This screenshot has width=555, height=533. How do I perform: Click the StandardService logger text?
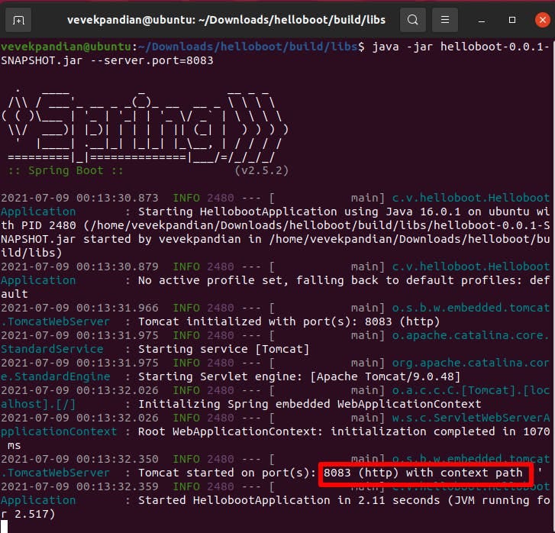pos(52,349)
